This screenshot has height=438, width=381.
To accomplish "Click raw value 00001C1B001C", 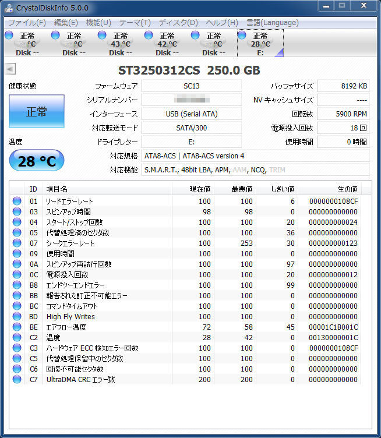I will [x=333, y=327].
